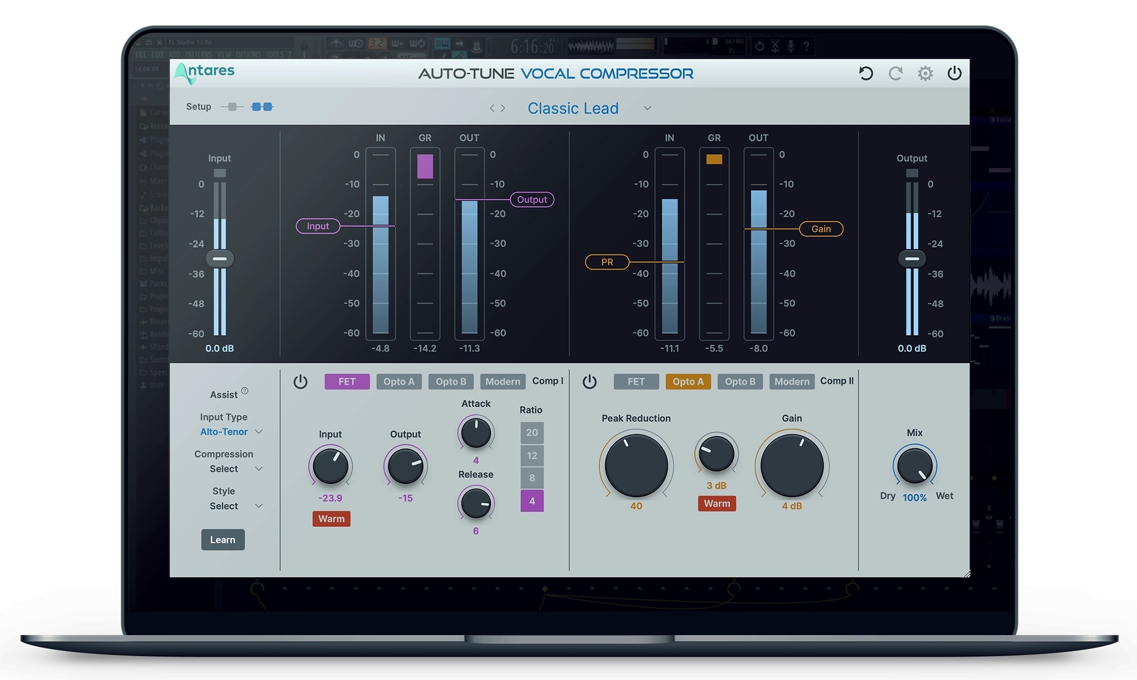Open the Classic Lead preset dropdown
The image size is (1137, 680).
(x=647, y=108)
